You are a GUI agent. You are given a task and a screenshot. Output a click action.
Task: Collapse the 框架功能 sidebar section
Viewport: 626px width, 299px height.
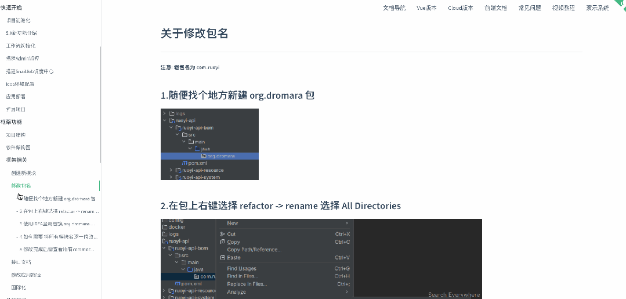(11, 122)
